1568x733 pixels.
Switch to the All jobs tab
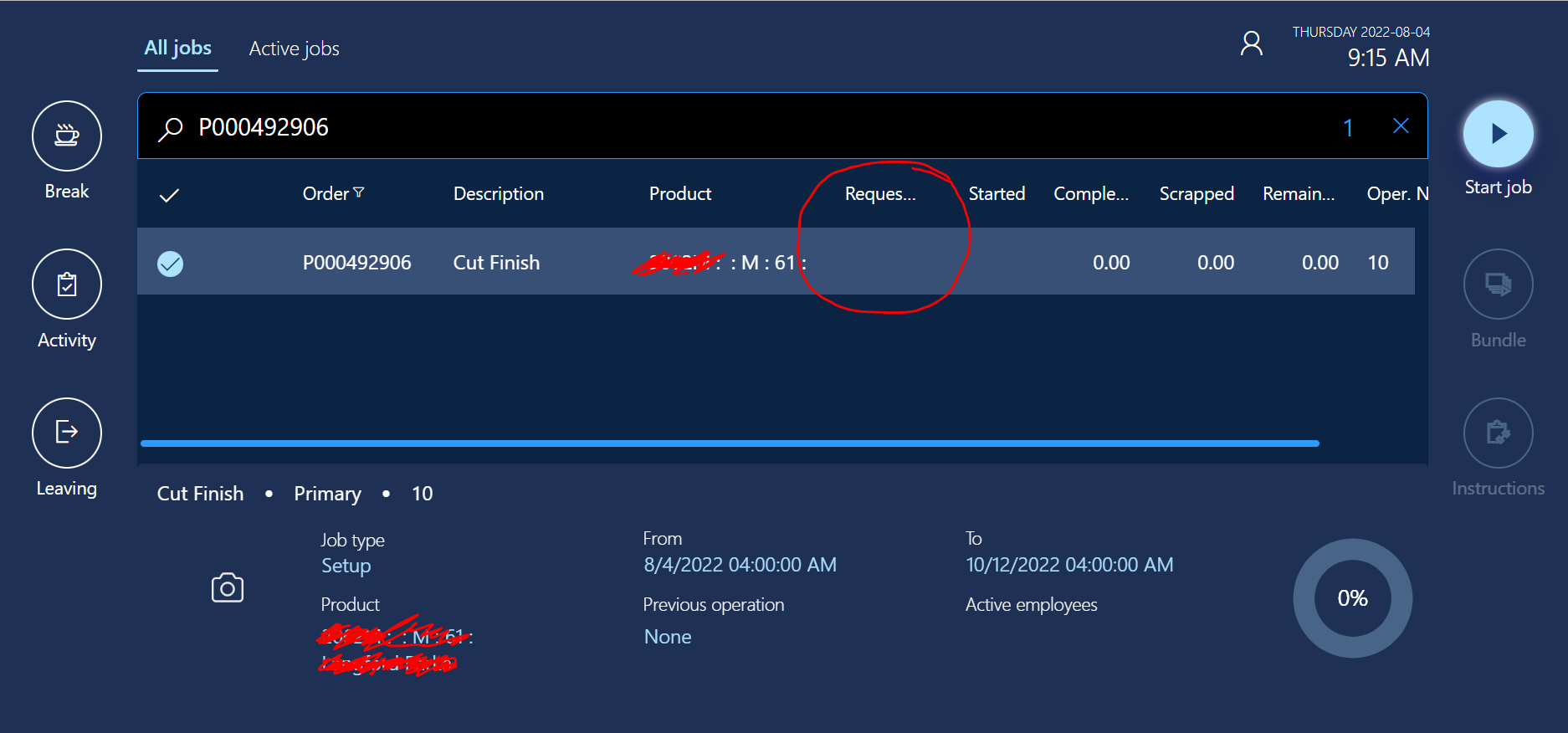pos(177,48)
